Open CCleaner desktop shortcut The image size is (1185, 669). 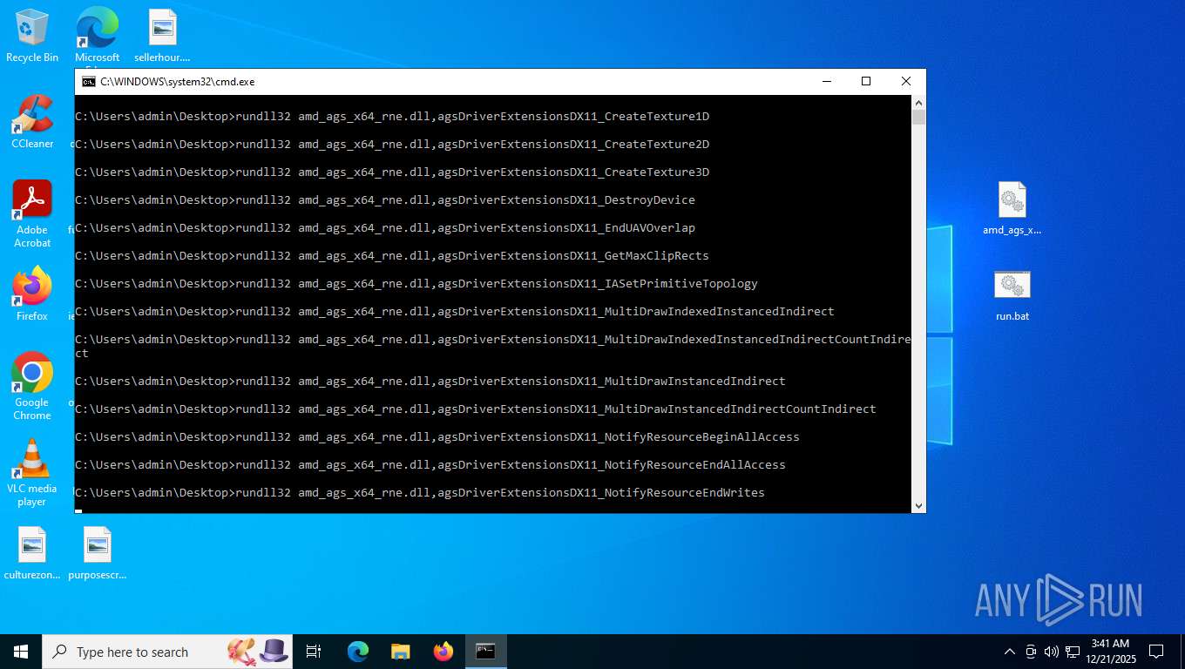coord(32,122)
